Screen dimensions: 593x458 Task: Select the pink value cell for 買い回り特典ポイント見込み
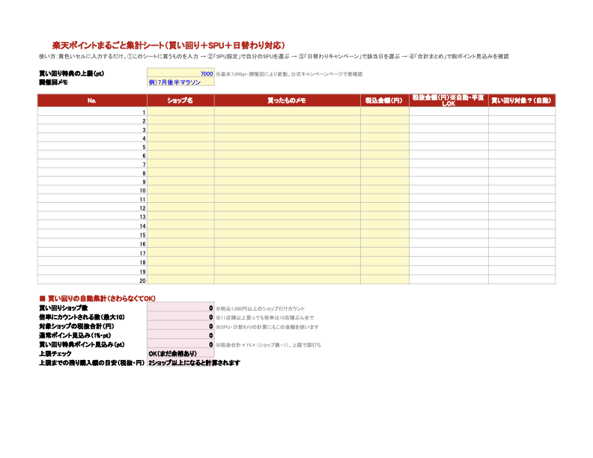click(180, 344)
